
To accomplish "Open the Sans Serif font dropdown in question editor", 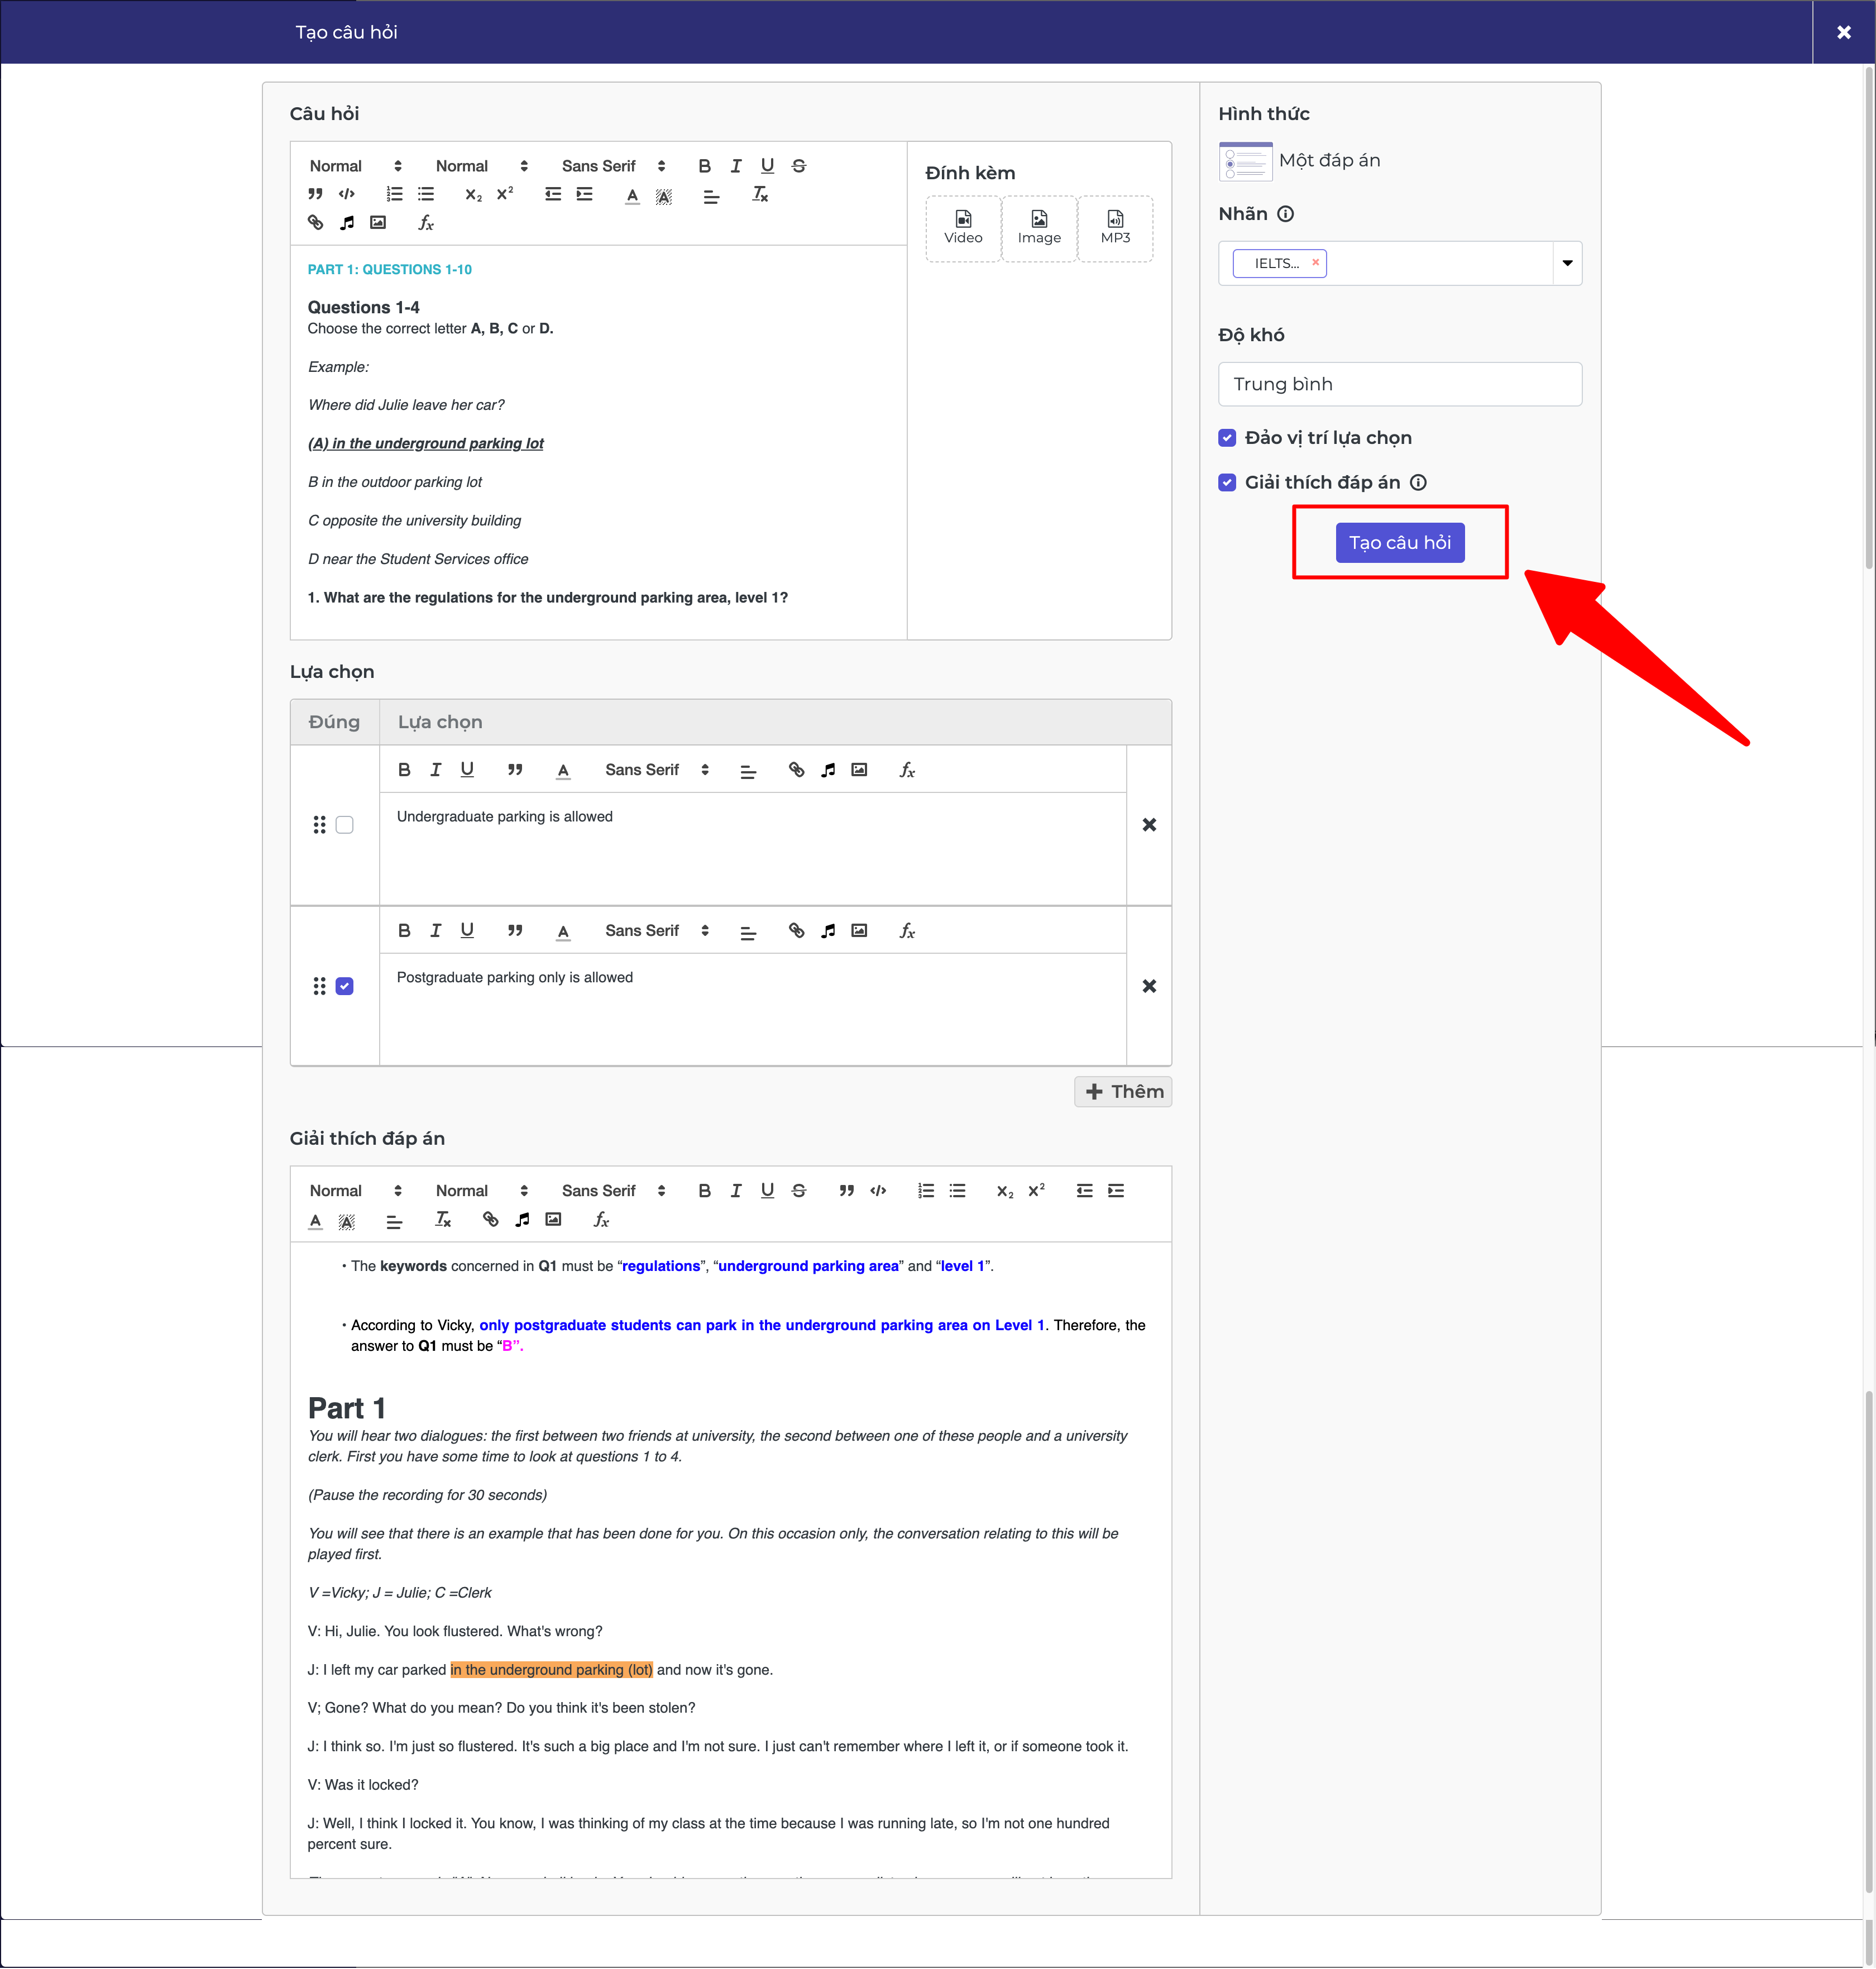I will [613, 166].
